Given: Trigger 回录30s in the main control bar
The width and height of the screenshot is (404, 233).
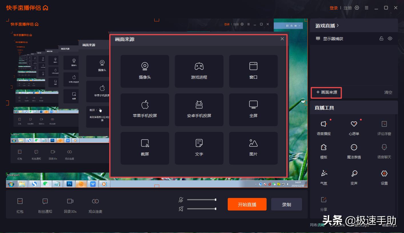Looking at the screenshot, I should [70, 206].
